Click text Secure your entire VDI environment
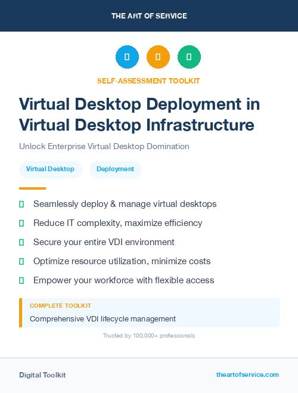The height and width of the screenshot is (393, 298). pos(104,242)
